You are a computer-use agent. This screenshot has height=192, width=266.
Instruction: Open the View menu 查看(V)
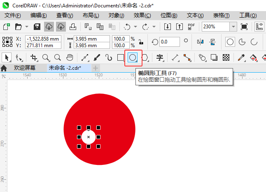pos(65,15)
